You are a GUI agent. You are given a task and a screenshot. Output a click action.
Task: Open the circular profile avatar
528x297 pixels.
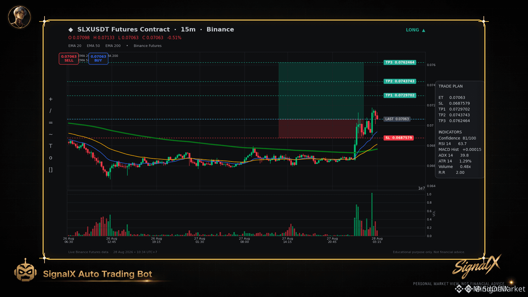[x=19, y=17]
